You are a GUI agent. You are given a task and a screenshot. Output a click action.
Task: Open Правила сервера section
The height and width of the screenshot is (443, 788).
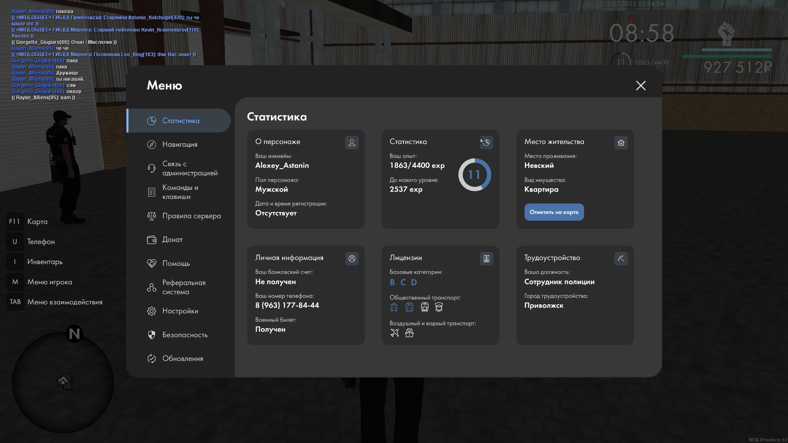click(x=191, y=216)
